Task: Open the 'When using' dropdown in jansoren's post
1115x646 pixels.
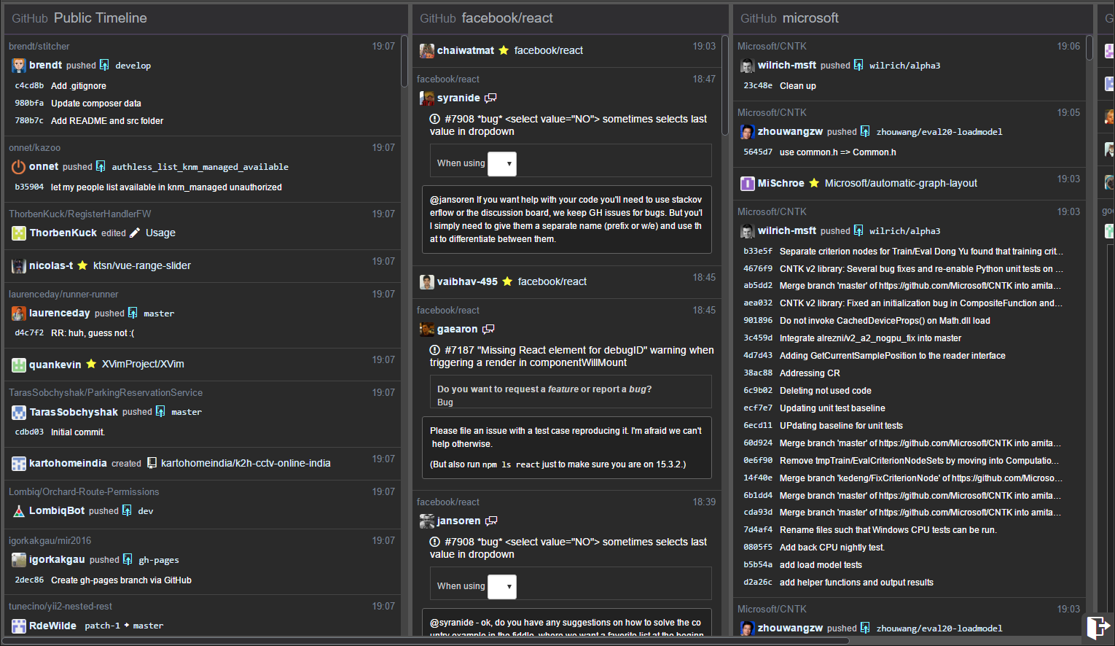Action: 502,587
